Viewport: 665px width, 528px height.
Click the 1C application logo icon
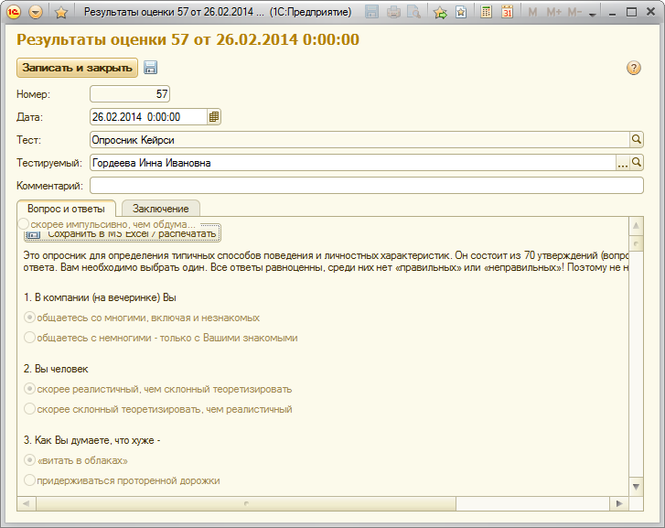14,12
